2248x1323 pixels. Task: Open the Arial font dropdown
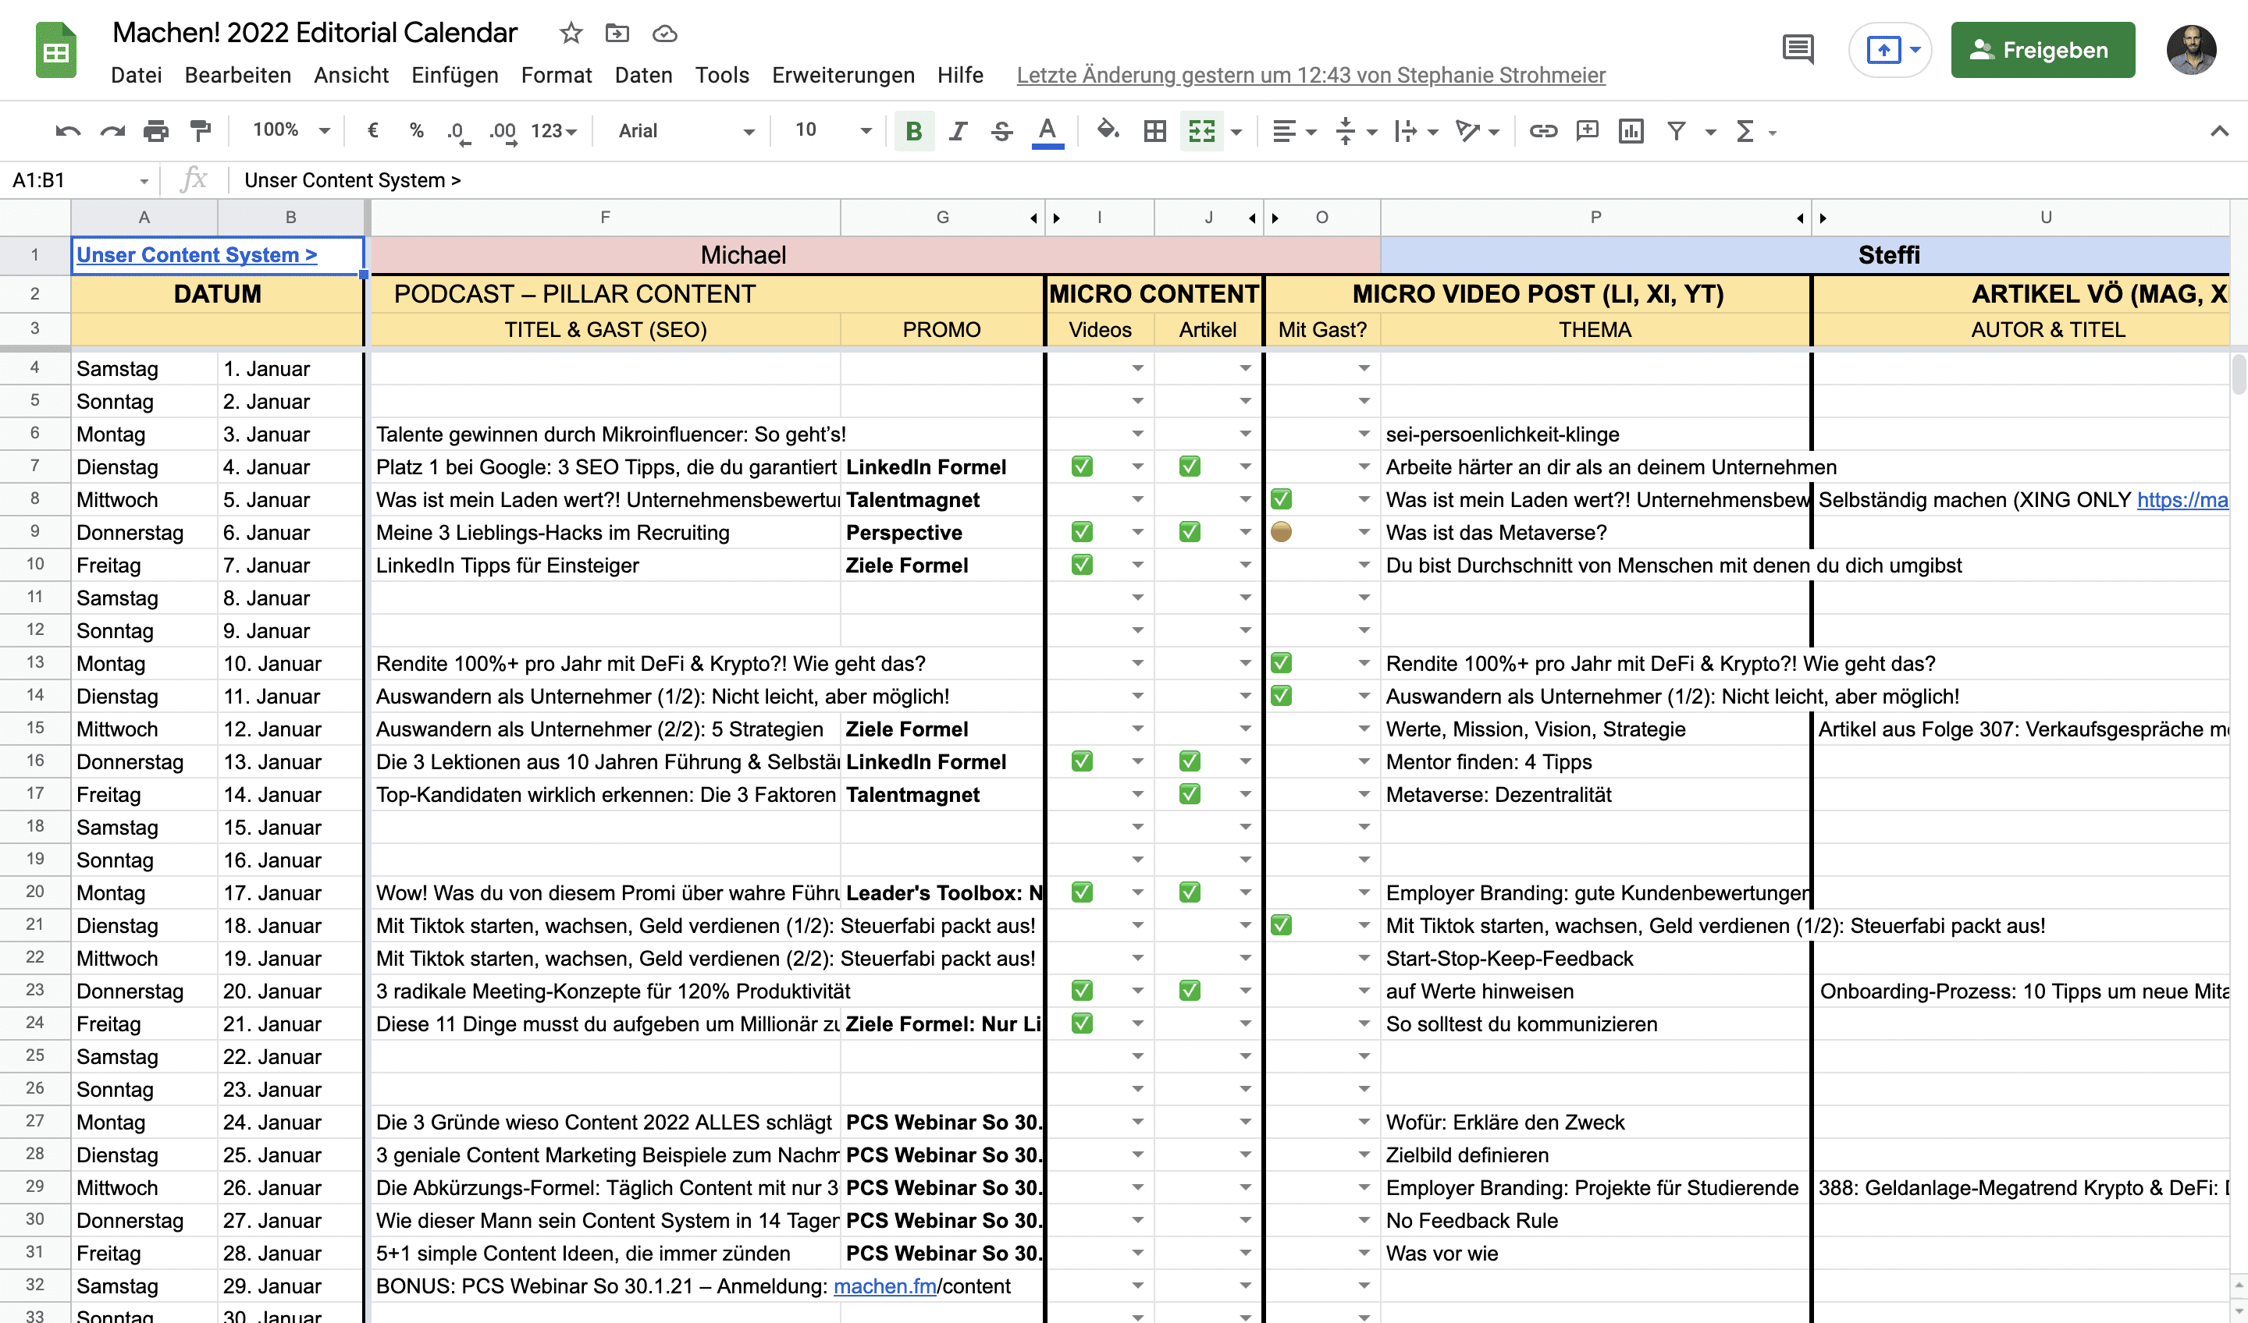tap(685, 131)
